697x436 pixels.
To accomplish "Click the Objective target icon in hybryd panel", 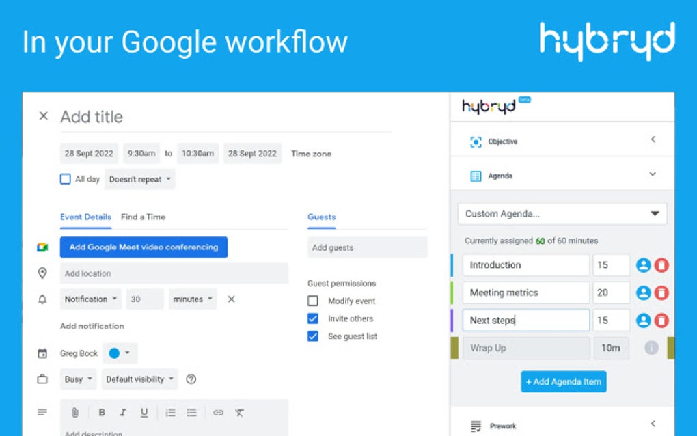I will pyautogui.click(x=476, y=141).
